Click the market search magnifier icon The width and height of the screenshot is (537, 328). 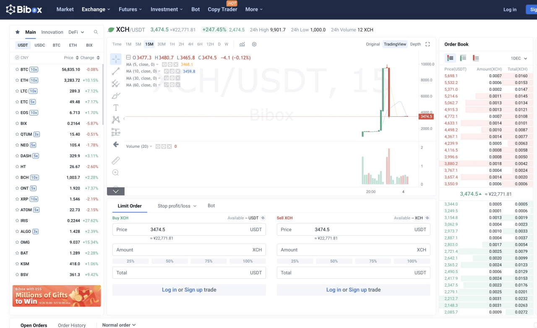(x=96, y=32)
